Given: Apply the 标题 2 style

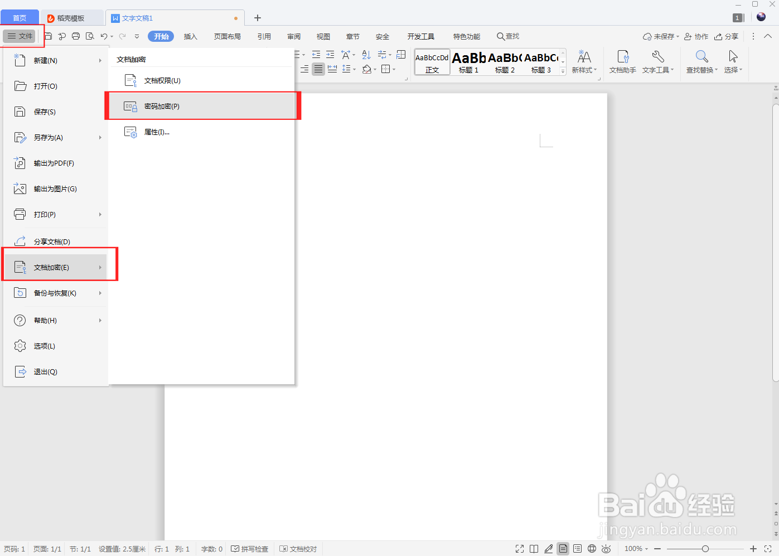Looking at the screenshot, I should 505,61.
